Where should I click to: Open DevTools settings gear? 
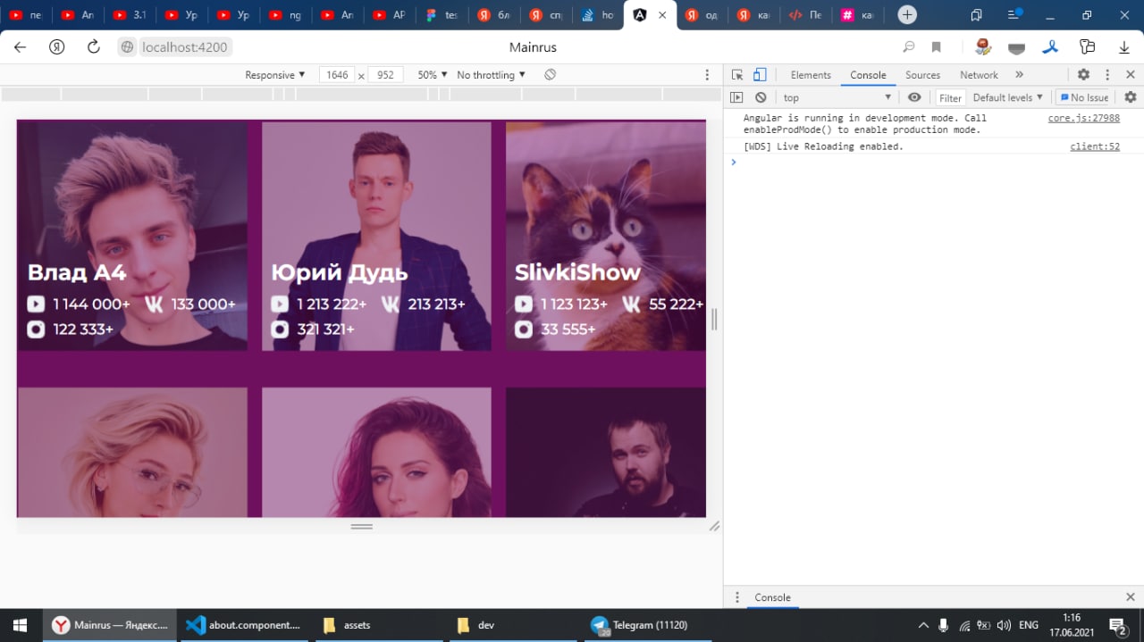(1083, 75)
